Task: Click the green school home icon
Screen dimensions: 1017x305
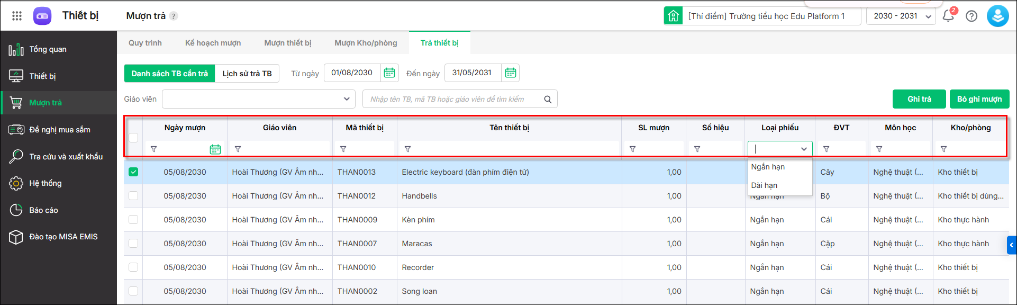Action: [x=673, y=16]
